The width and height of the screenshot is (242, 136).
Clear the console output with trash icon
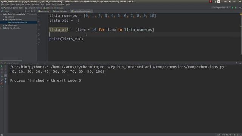5,82
